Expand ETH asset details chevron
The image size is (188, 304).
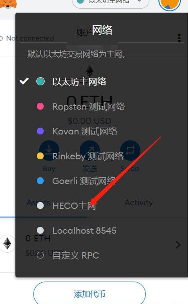click(x=178, y=245)
